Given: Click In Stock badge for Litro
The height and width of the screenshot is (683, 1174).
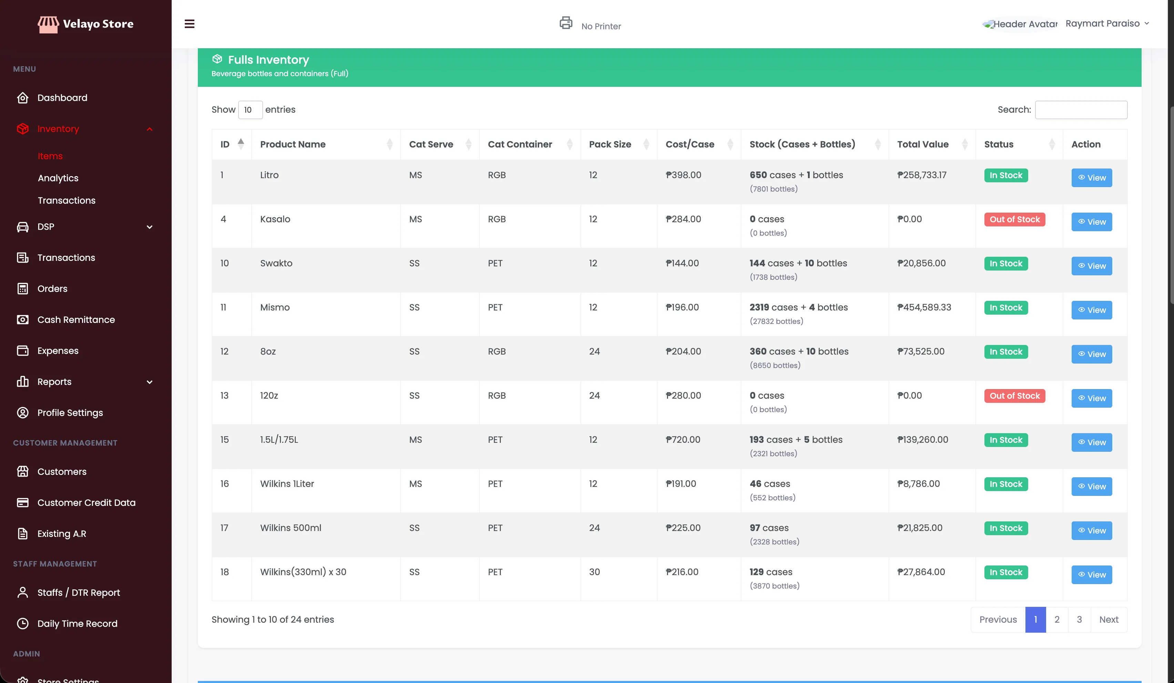Looking at the screenshot, I should pos(1005,175).
